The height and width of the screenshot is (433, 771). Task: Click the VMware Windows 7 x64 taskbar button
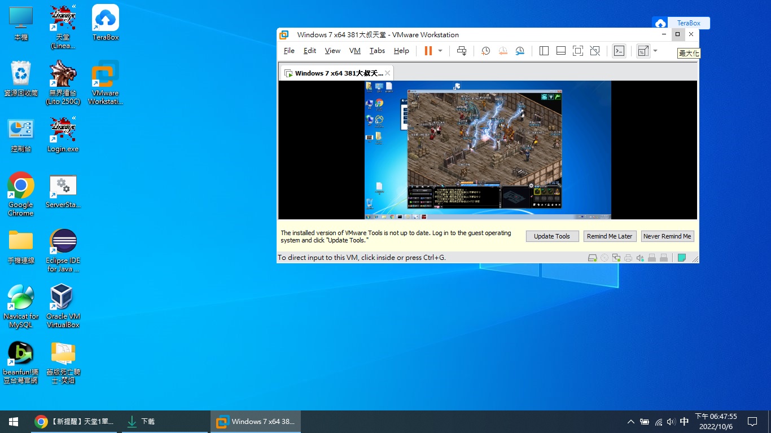coord(256,422)
